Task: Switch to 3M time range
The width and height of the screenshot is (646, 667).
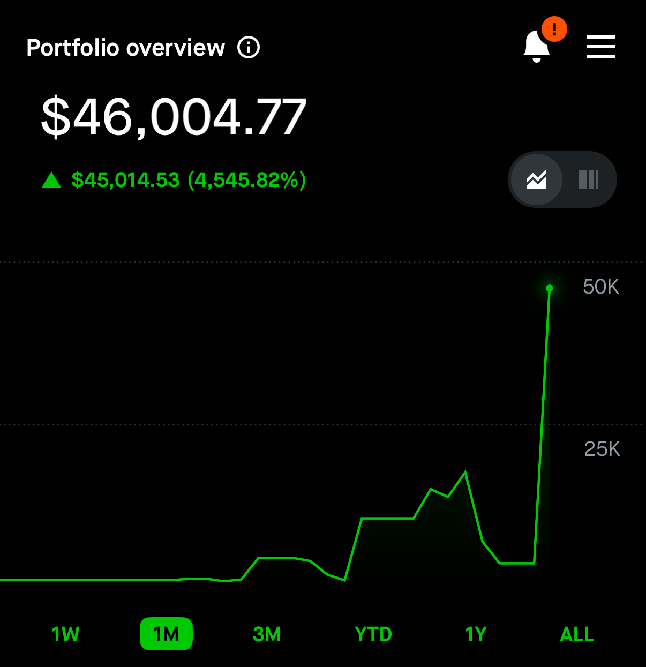Action: pyautogui.click(x=267, y=634)
